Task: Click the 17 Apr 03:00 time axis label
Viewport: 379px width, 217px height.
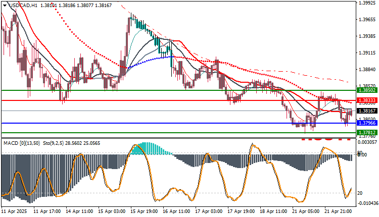Action: click(x=209, y=211)
